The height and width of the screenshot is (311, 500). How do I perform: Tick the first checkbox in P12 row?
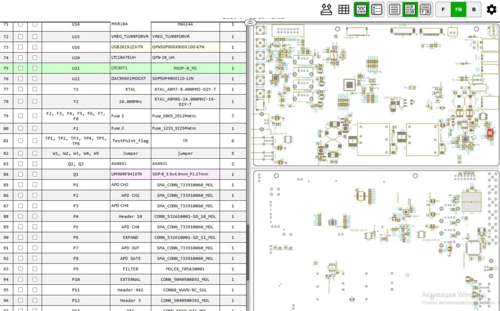pos(21,300)
